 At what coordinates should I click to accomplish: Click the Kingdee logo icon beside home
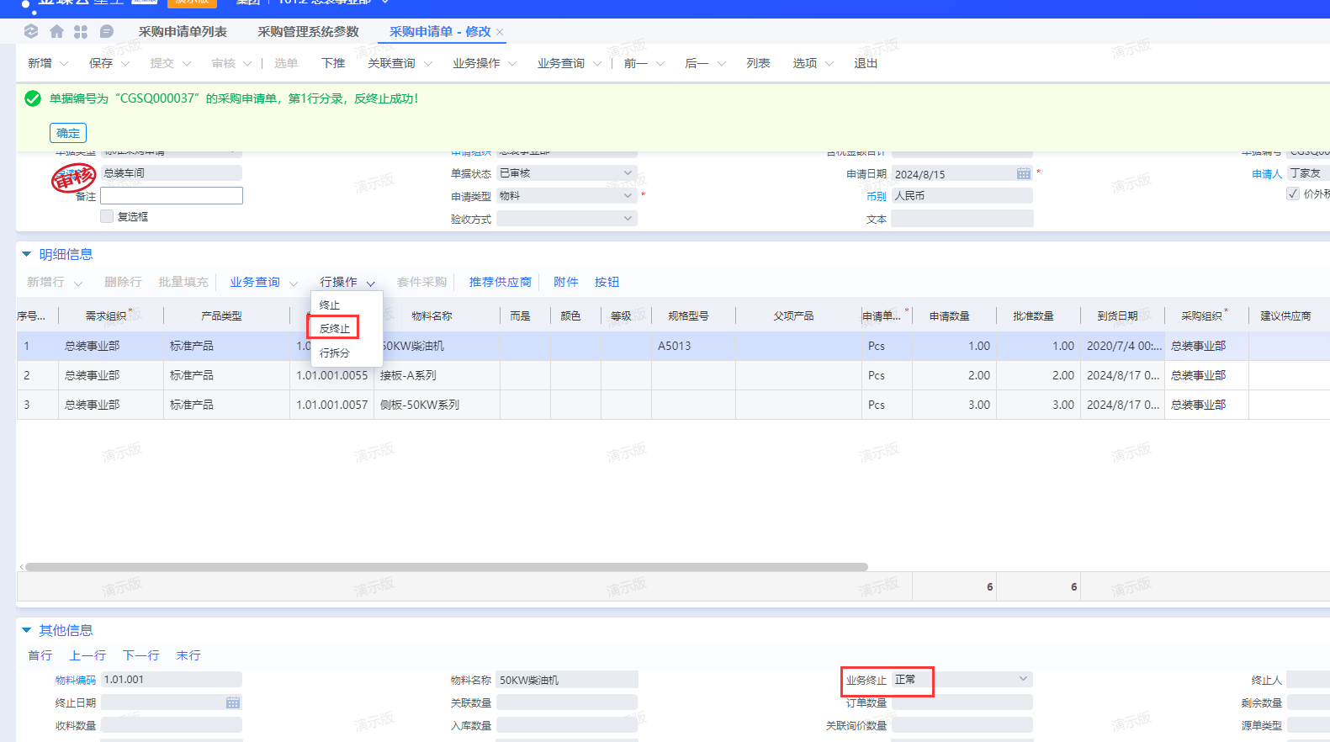(x=31, y=31)
